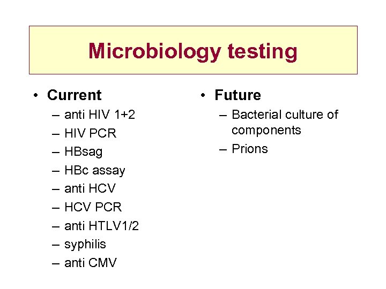386x289 pixels.
Task: Pick the "anti HCV" list item
Action: 90,188
